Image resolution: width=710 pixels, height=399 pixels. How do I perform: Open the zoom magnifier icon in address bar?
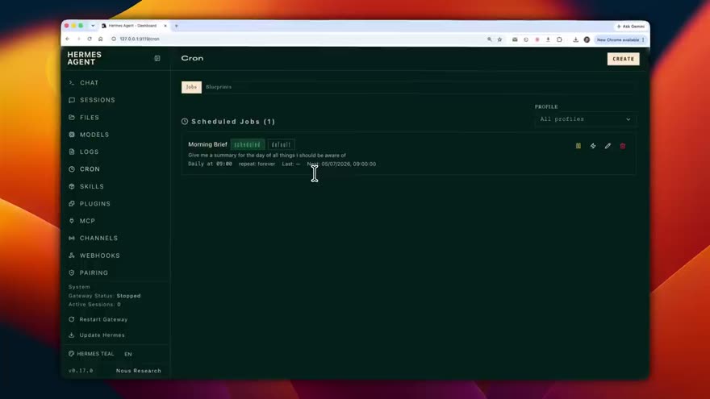tap(490, 39)
